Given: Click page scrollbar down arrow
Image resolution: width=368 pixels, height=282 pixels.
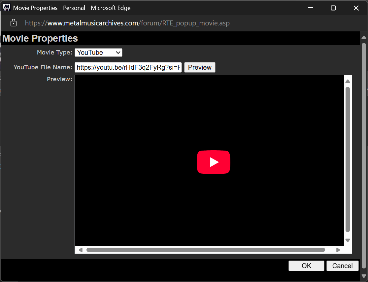Looking at the screenshot, I should pos(364,276).
